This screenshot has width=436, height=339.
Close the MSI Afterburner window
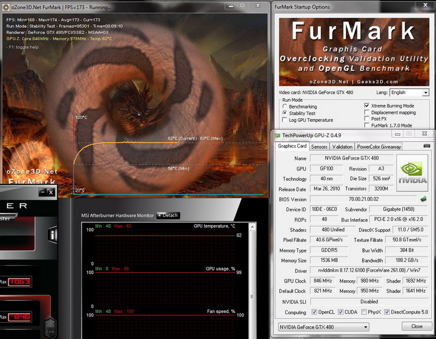click(51, 192)
